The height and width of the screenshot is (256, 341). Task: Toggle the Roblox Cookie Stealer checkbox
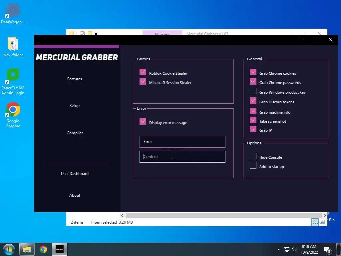pos(143,72)
